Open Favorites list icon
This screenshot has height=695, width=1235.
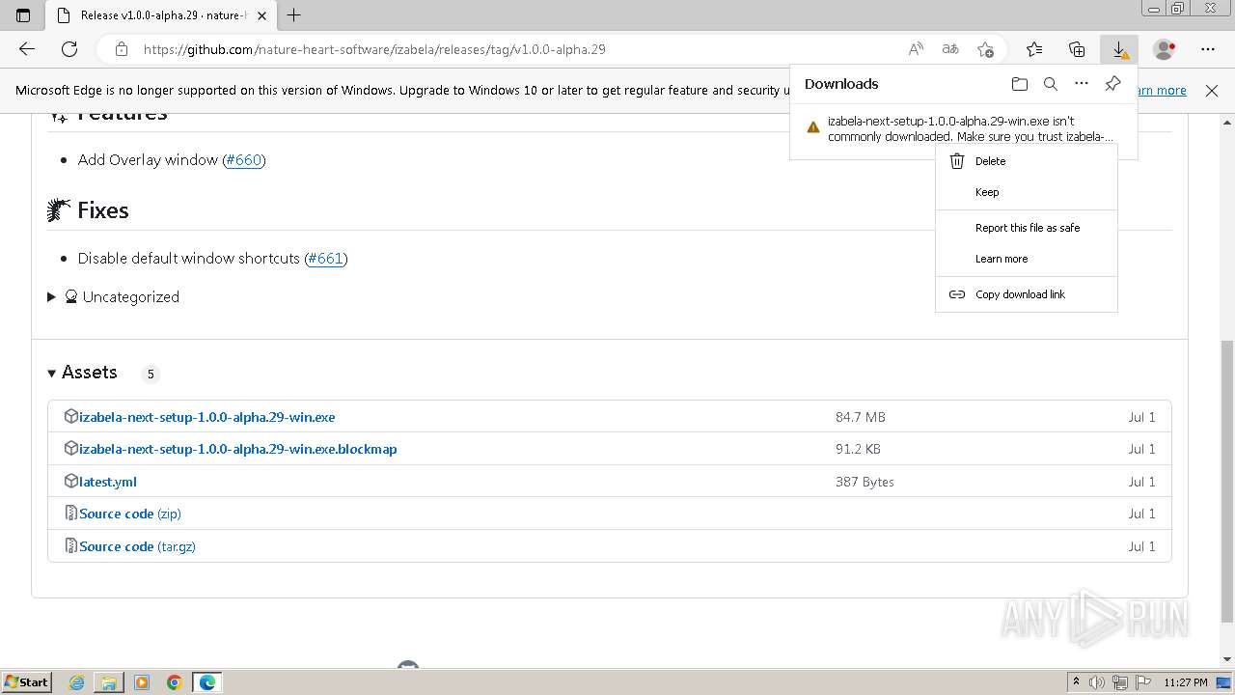coord(1034,49)
